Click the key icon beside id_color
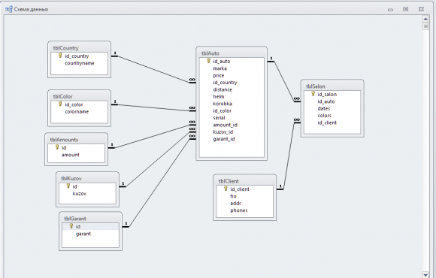Image resolution: width=436 pixels, height=278 pixels. (x=60, y=104)
